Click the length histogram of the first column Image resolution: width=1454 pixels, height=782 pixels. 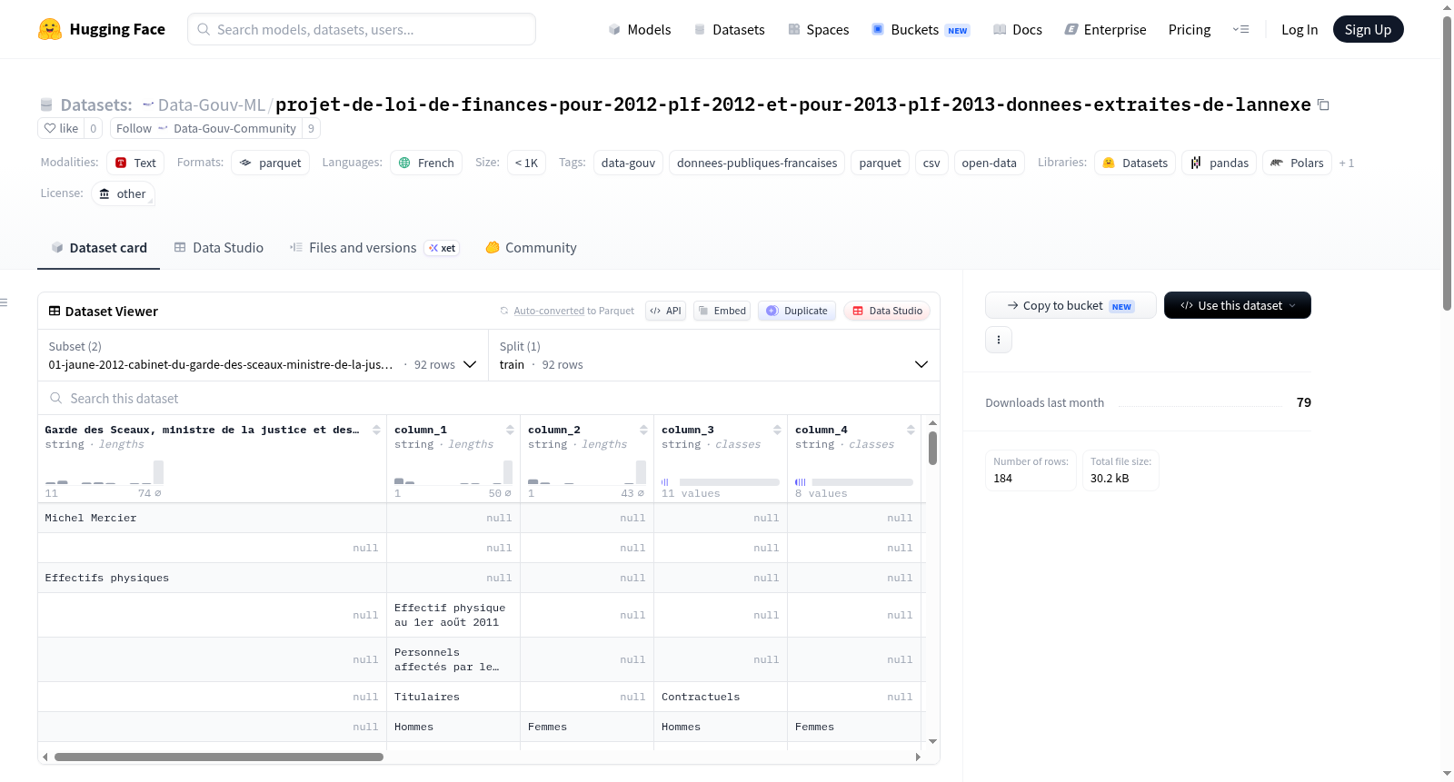104,472
